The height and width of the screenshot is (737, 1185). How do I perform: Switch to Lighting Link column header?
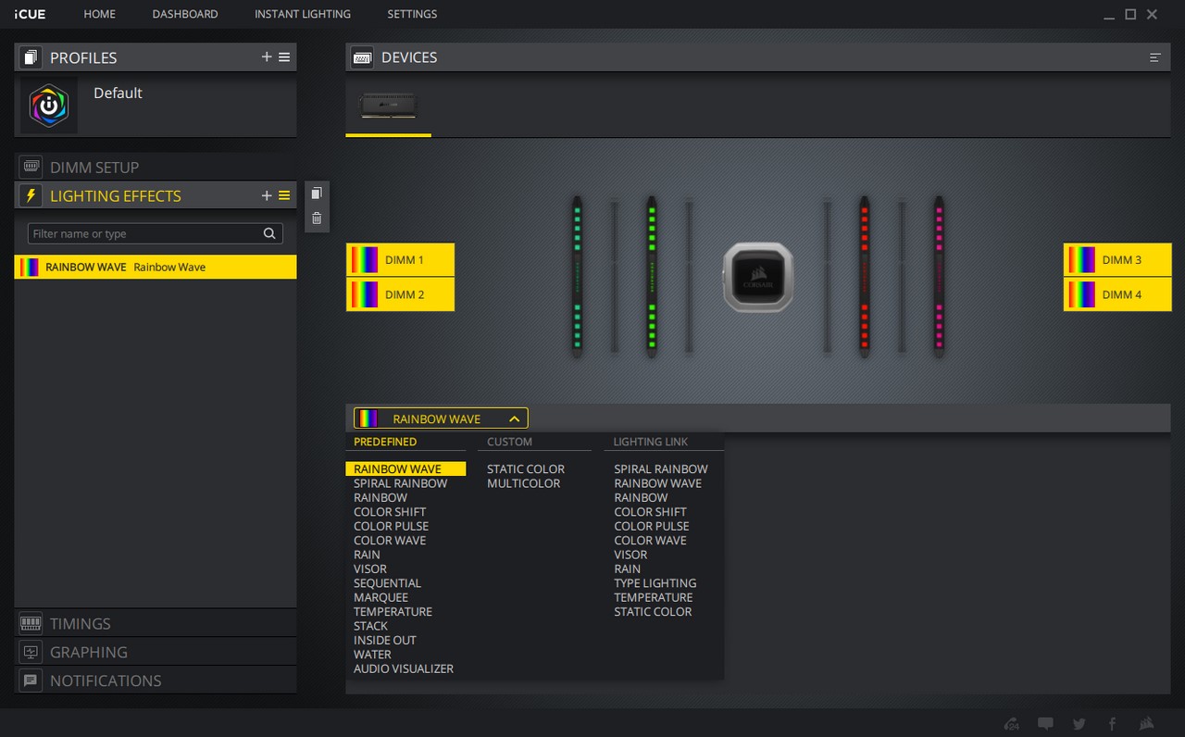coord(651,442)
